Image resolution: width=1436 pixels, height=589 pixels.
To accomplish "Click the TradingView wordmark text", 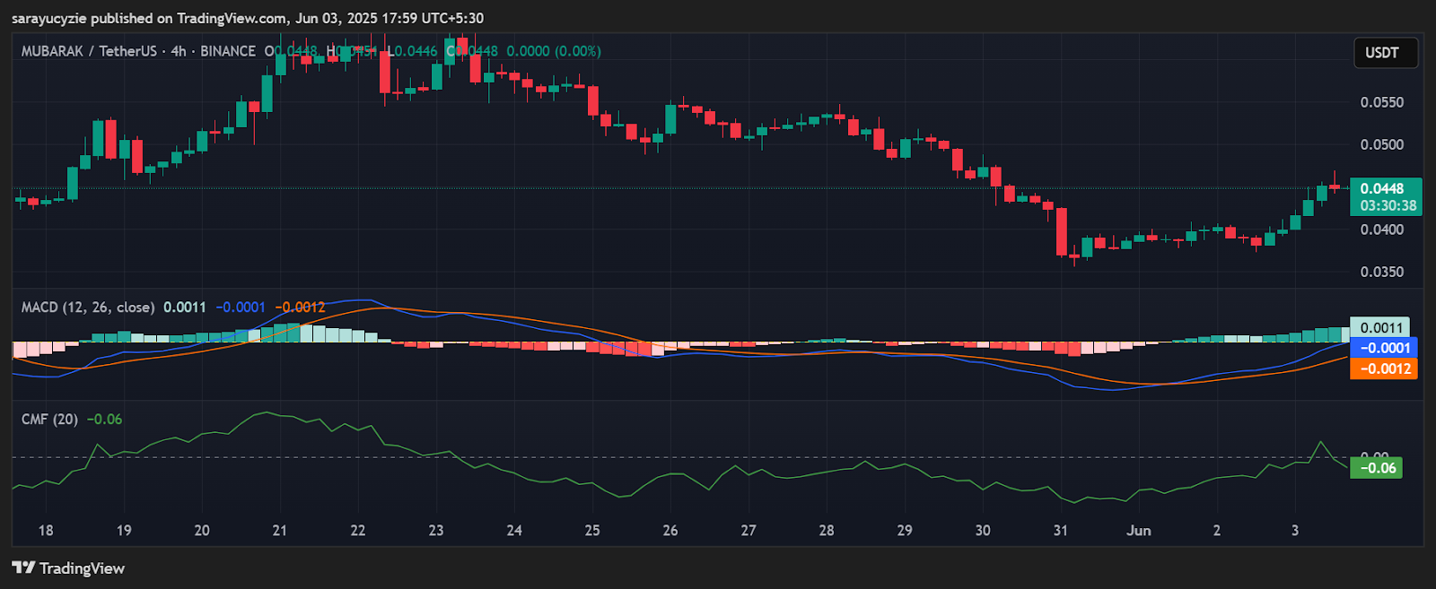I will coord(82,568).
